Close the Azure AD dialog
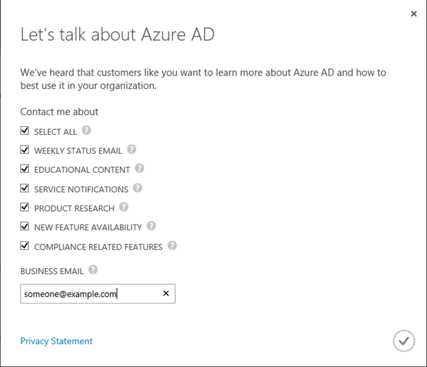Screen dimensions: 427x367 tap(414, 13)
